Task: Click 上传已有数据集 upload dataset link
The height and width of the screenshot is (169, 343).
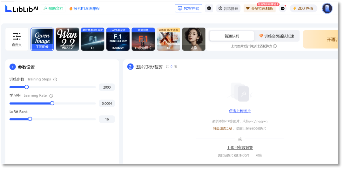Action: (x=240, y=147)
